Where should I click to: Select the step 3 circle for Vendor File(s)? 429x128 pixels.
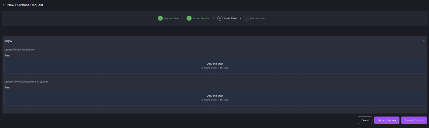[220, 18]
